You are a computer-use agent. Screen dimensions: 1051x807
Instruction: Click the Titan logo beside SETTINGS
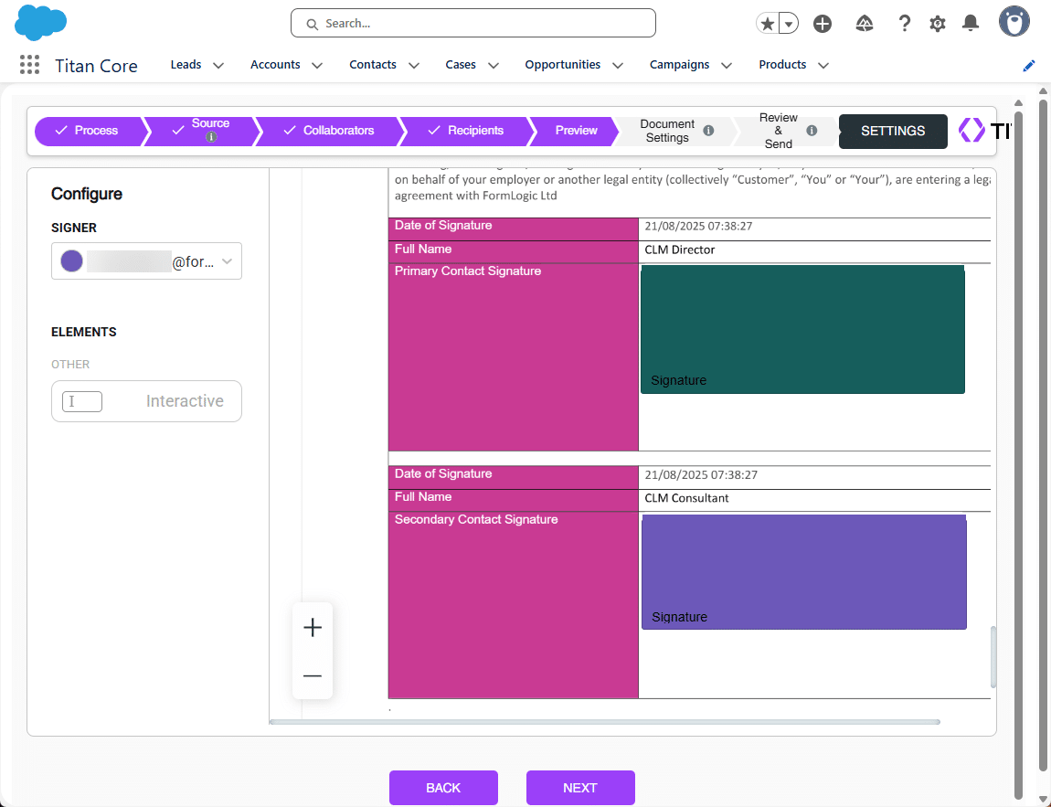point(971,130)
